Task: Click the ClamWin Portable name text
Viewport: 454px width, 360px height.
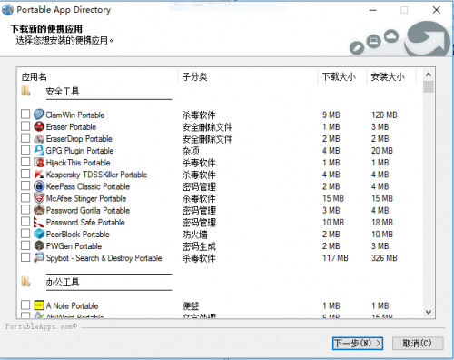Action: click(75, 115)
